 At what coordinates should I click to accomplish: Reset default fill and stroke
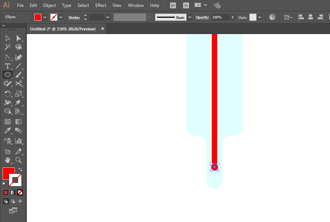tap(4, 184)
